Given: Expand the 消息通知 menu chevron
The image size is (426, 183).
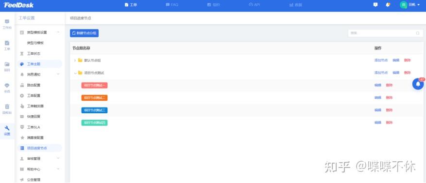Looking at the screenshot, I should pyautogui.click(x=58, y=74).
